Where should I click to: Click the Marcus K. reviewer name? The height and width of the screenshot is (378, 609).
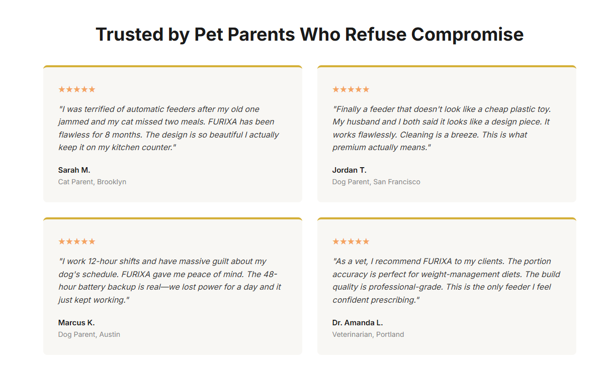pyautogui.click(x=76, y=323)
